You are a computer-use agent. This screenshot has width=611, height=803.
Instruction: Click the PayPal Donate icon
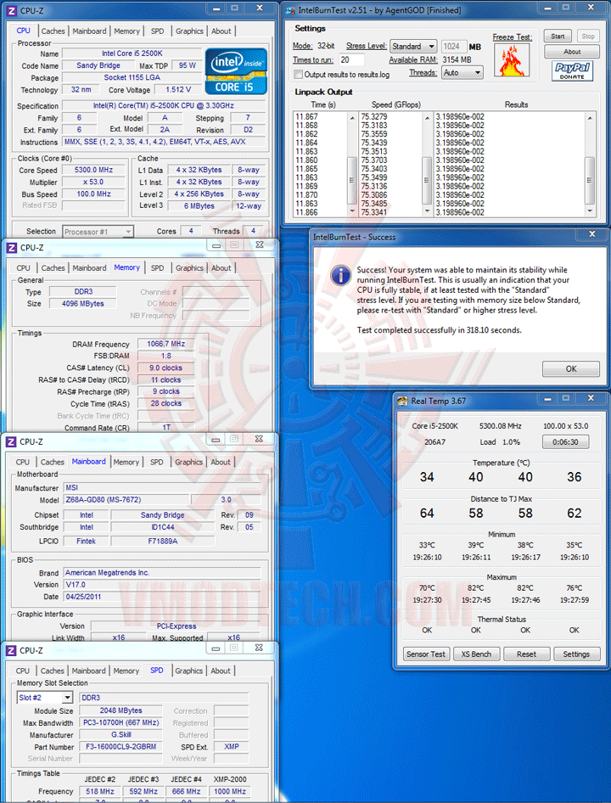pyautogui.click(x=572, y=70)
